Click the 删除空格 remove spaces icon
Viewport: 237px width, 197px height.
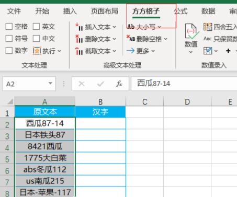pyautogui.click(x=131, y=39)
